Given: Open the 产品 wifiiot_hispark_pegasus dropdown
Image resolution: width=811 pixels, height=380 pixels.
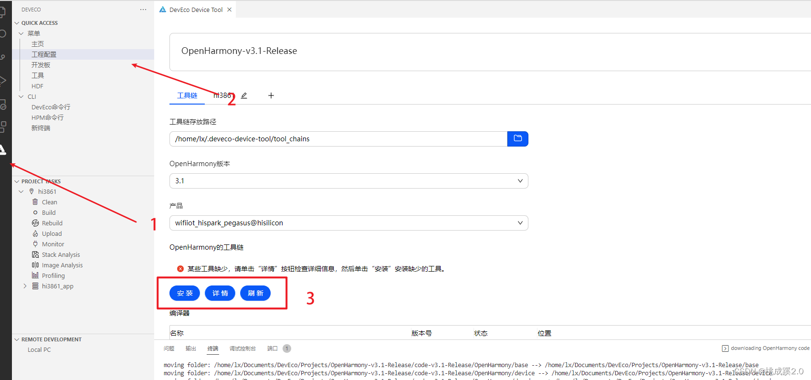Looking at the screenshot, I should (349, 223).
